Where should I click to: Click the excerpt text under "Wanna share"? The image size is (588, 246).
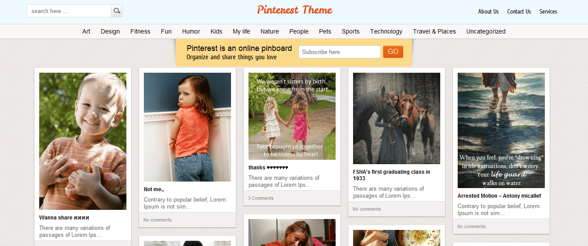75,231
